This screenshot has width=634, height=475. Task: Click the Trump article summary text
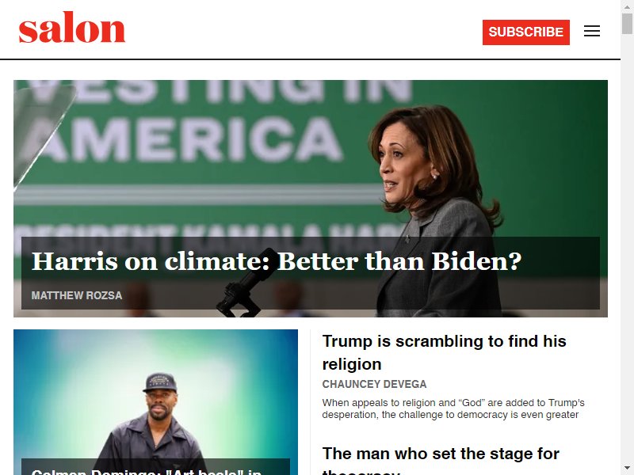(453, 408)
